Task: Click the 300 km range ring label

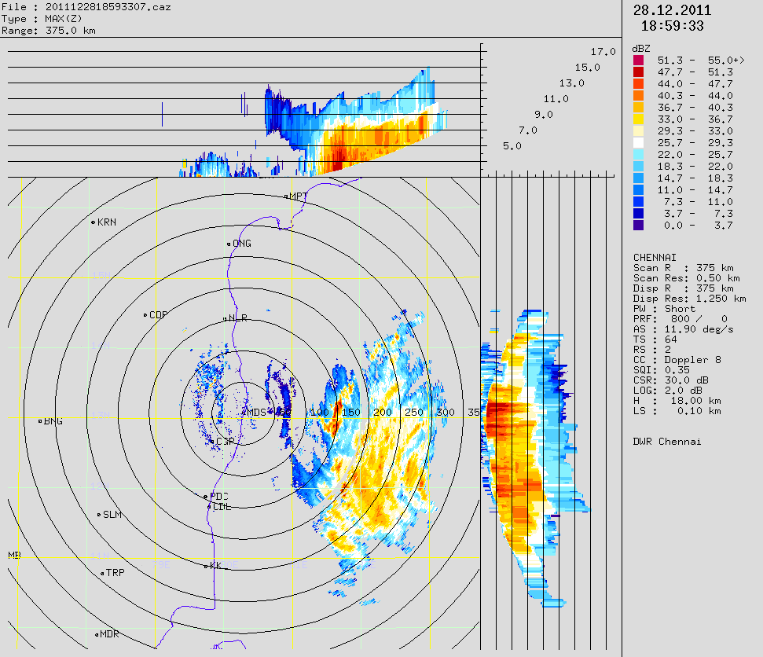Action: (x=446, y=413)
